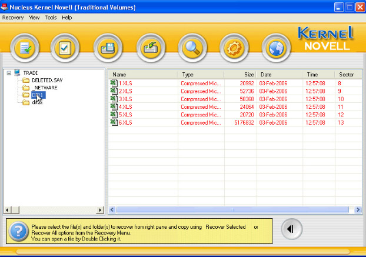366x257 pixels.
Task: Click the magnifying glass Find icon
Action: point(192,48)
